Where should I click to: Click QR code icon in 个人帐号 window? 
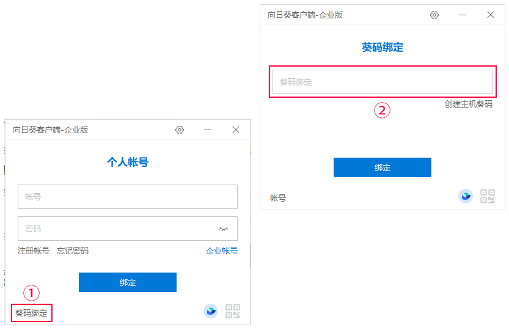point(233,311)
